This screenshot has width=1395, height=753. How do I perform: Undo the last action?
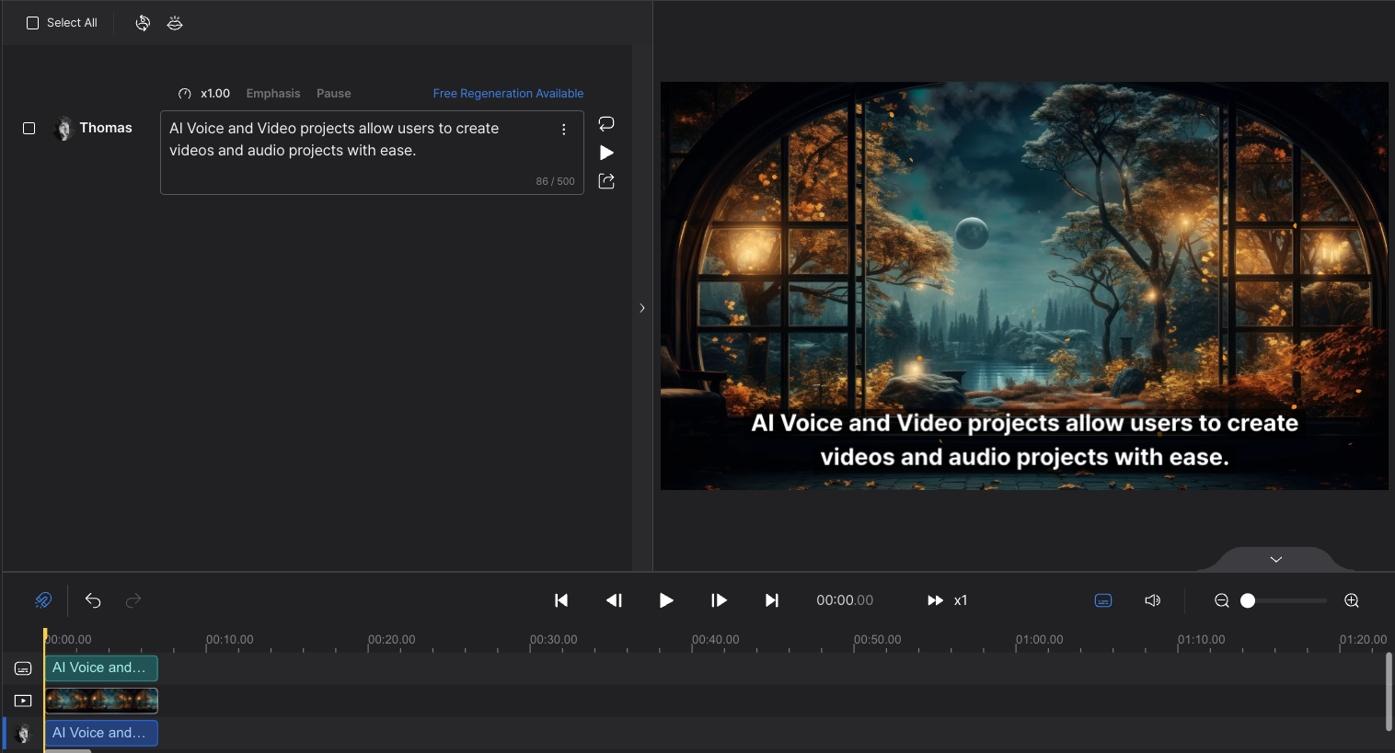click(93, 600)
